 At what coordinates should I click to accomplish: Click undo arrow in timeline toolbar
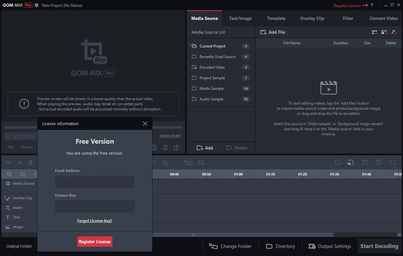[x=9, y=163]
